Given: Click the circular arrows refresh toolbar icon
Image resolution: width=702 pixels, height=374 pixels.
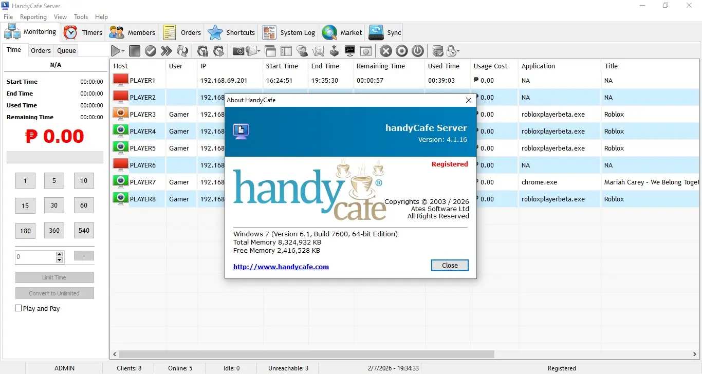Looking at the screenshot, I should tap(182, 51).
